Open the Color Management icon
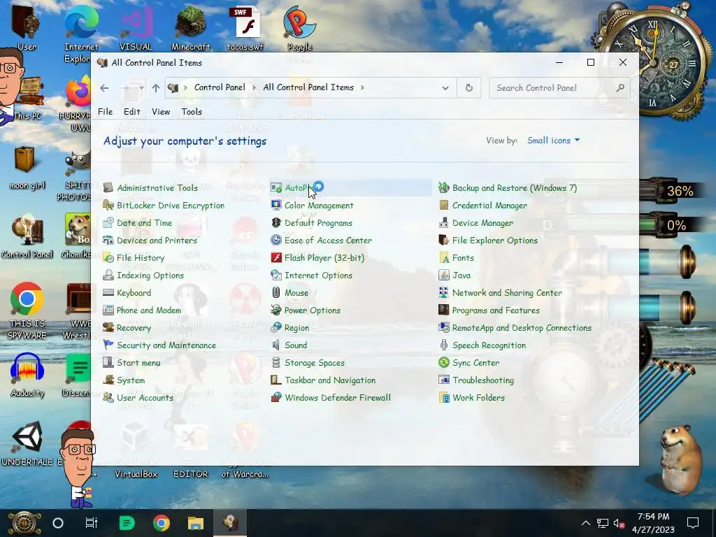 point(275,205)
